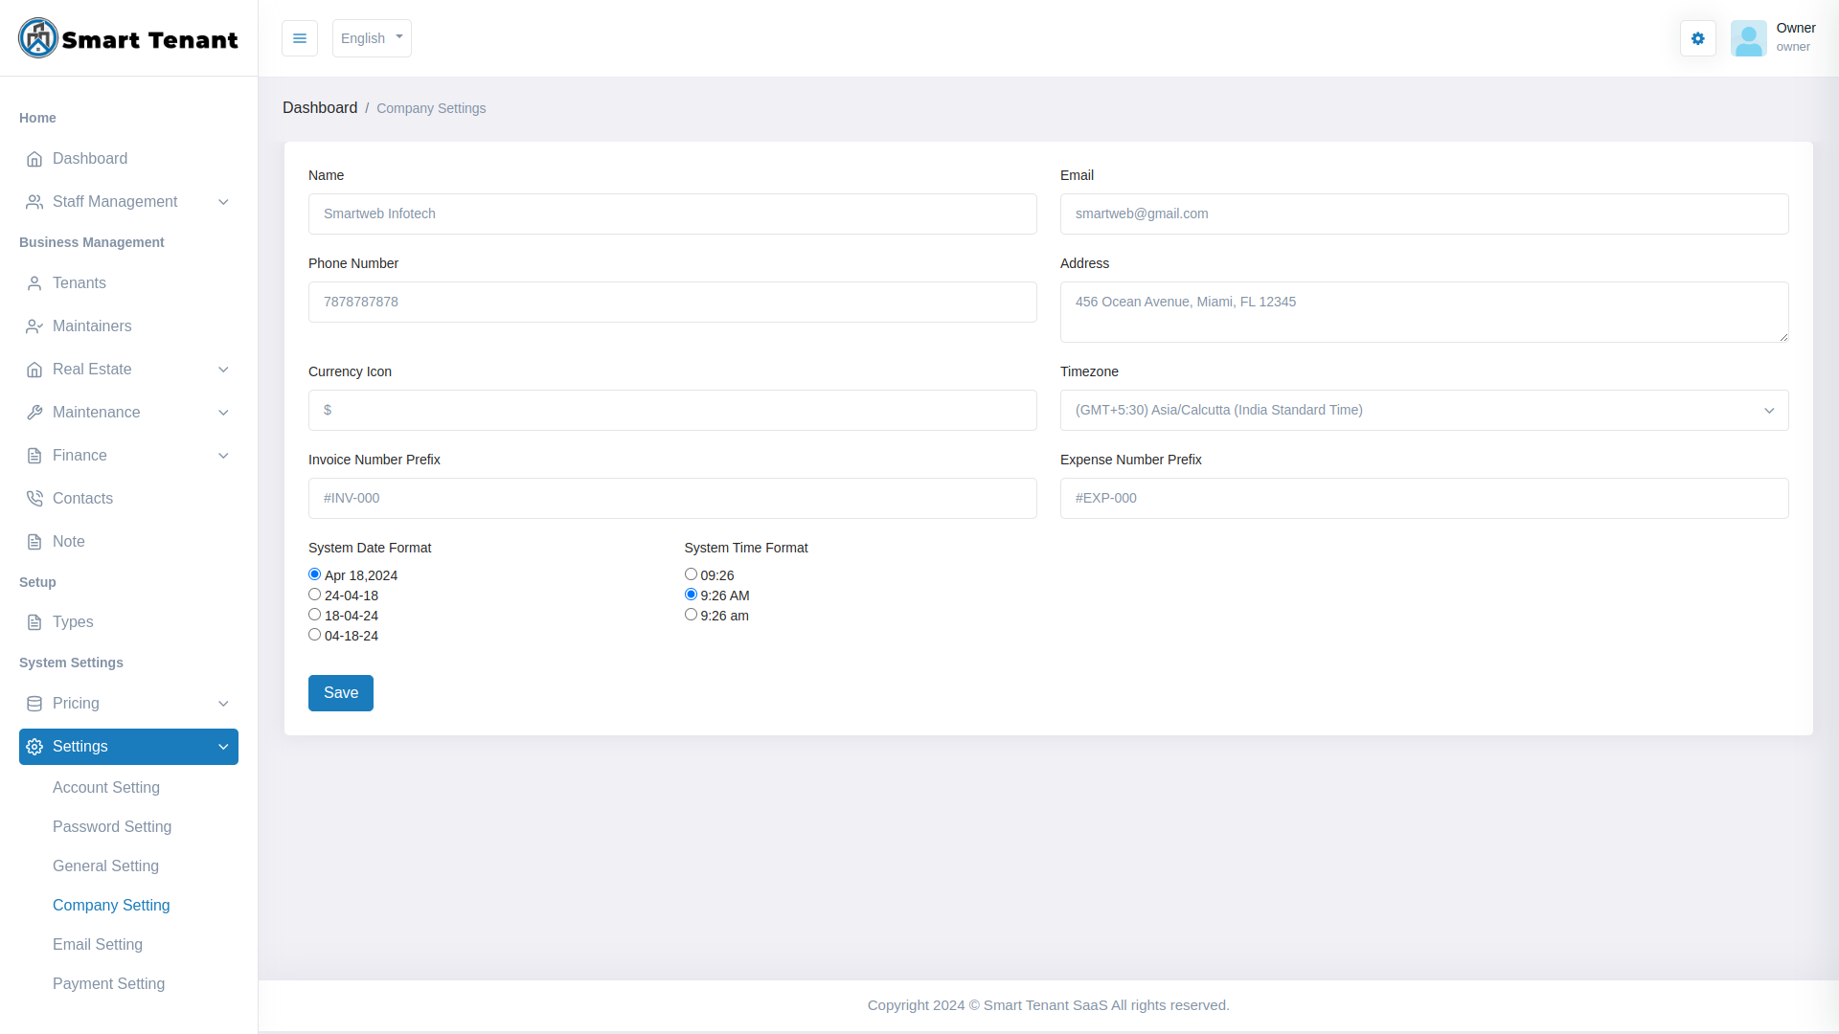Viewport: 1839px width, 1034px height.
Task: Click the Save button
Action: 340,692
